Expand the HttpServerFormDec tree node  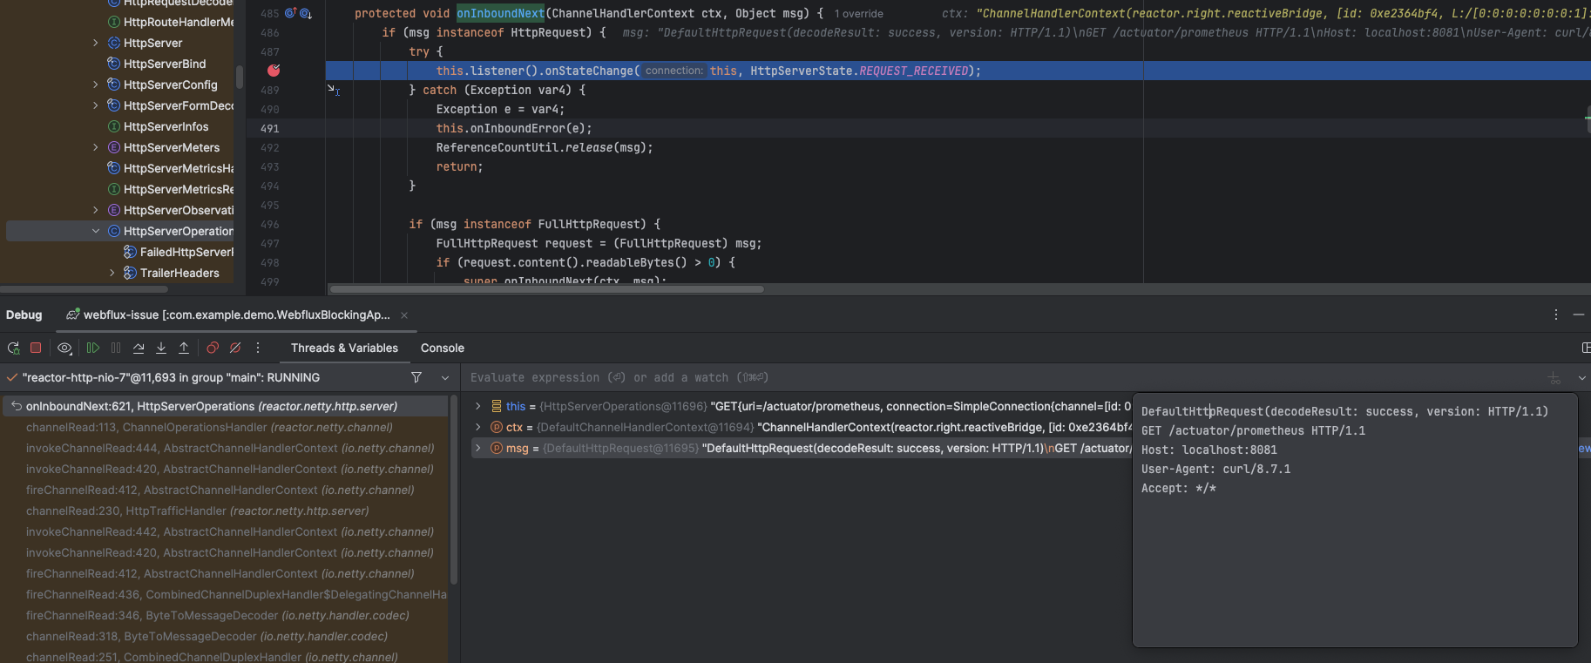[x=95, y=105]
